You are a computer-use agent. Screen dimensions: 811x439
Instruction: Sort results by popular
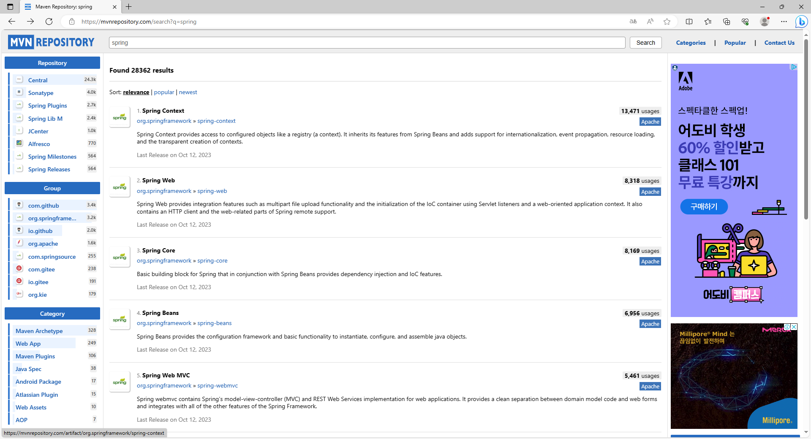pyautogui.click(x=164, y=92)
